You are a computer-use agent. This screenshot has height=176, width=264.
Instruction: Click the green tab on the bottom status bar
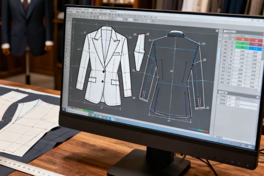[88, 112]
